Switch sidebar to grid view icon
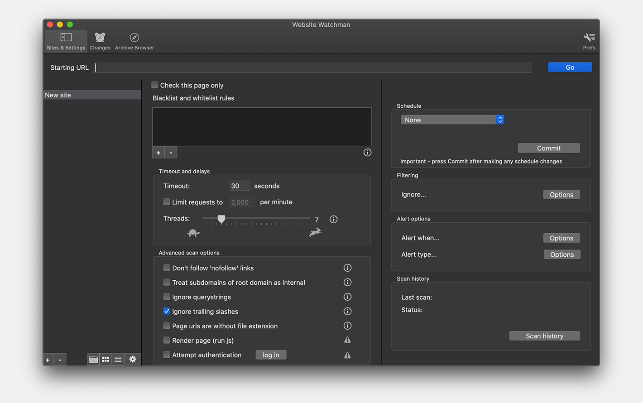The height and width of the screenshot is (403, 643). pyautogui.click(x=106, y=359)
